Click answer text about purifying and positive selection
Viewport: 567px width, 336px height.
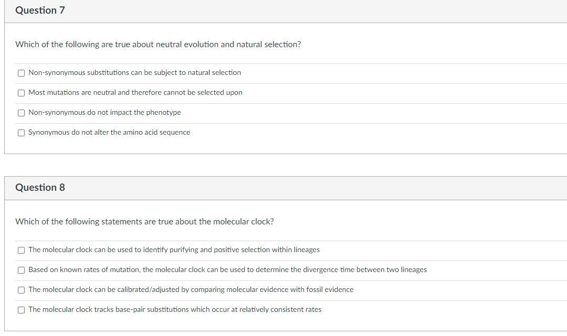tap(174, 250)
